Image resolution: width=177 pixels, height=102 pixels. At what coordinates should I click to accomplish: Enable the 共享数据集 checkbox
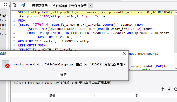pos(30,5)
